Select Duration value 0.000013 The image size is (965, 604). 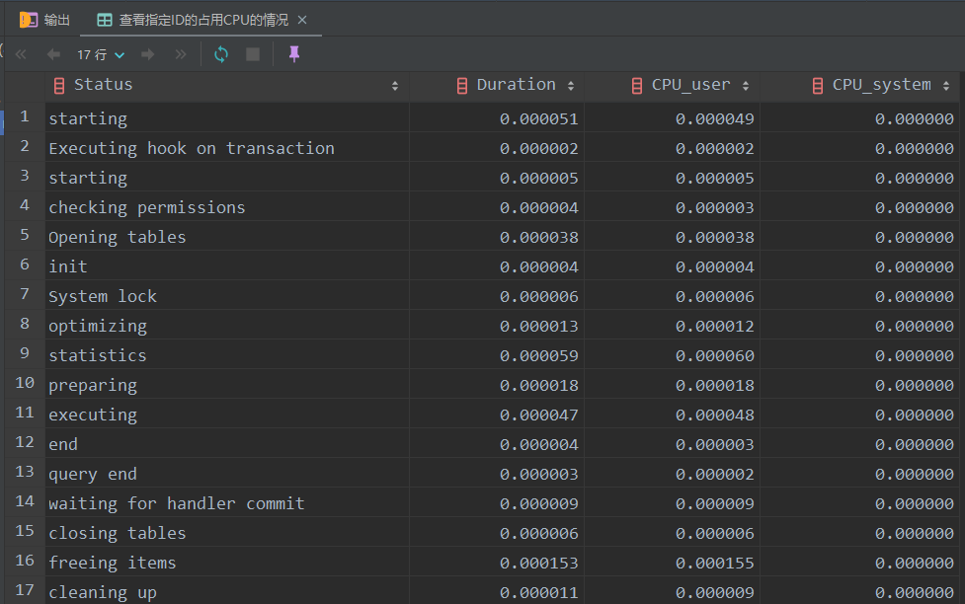[497, 326]
